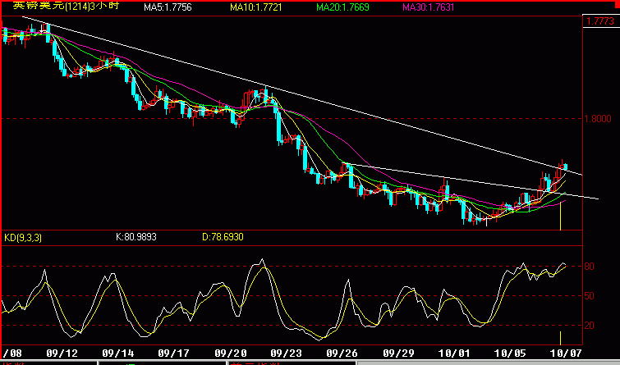Image resolution: width=620 pixels, height=365 pixels.
Task: Click the yellow cursor line in the price panel
Action: pos(561,216)
